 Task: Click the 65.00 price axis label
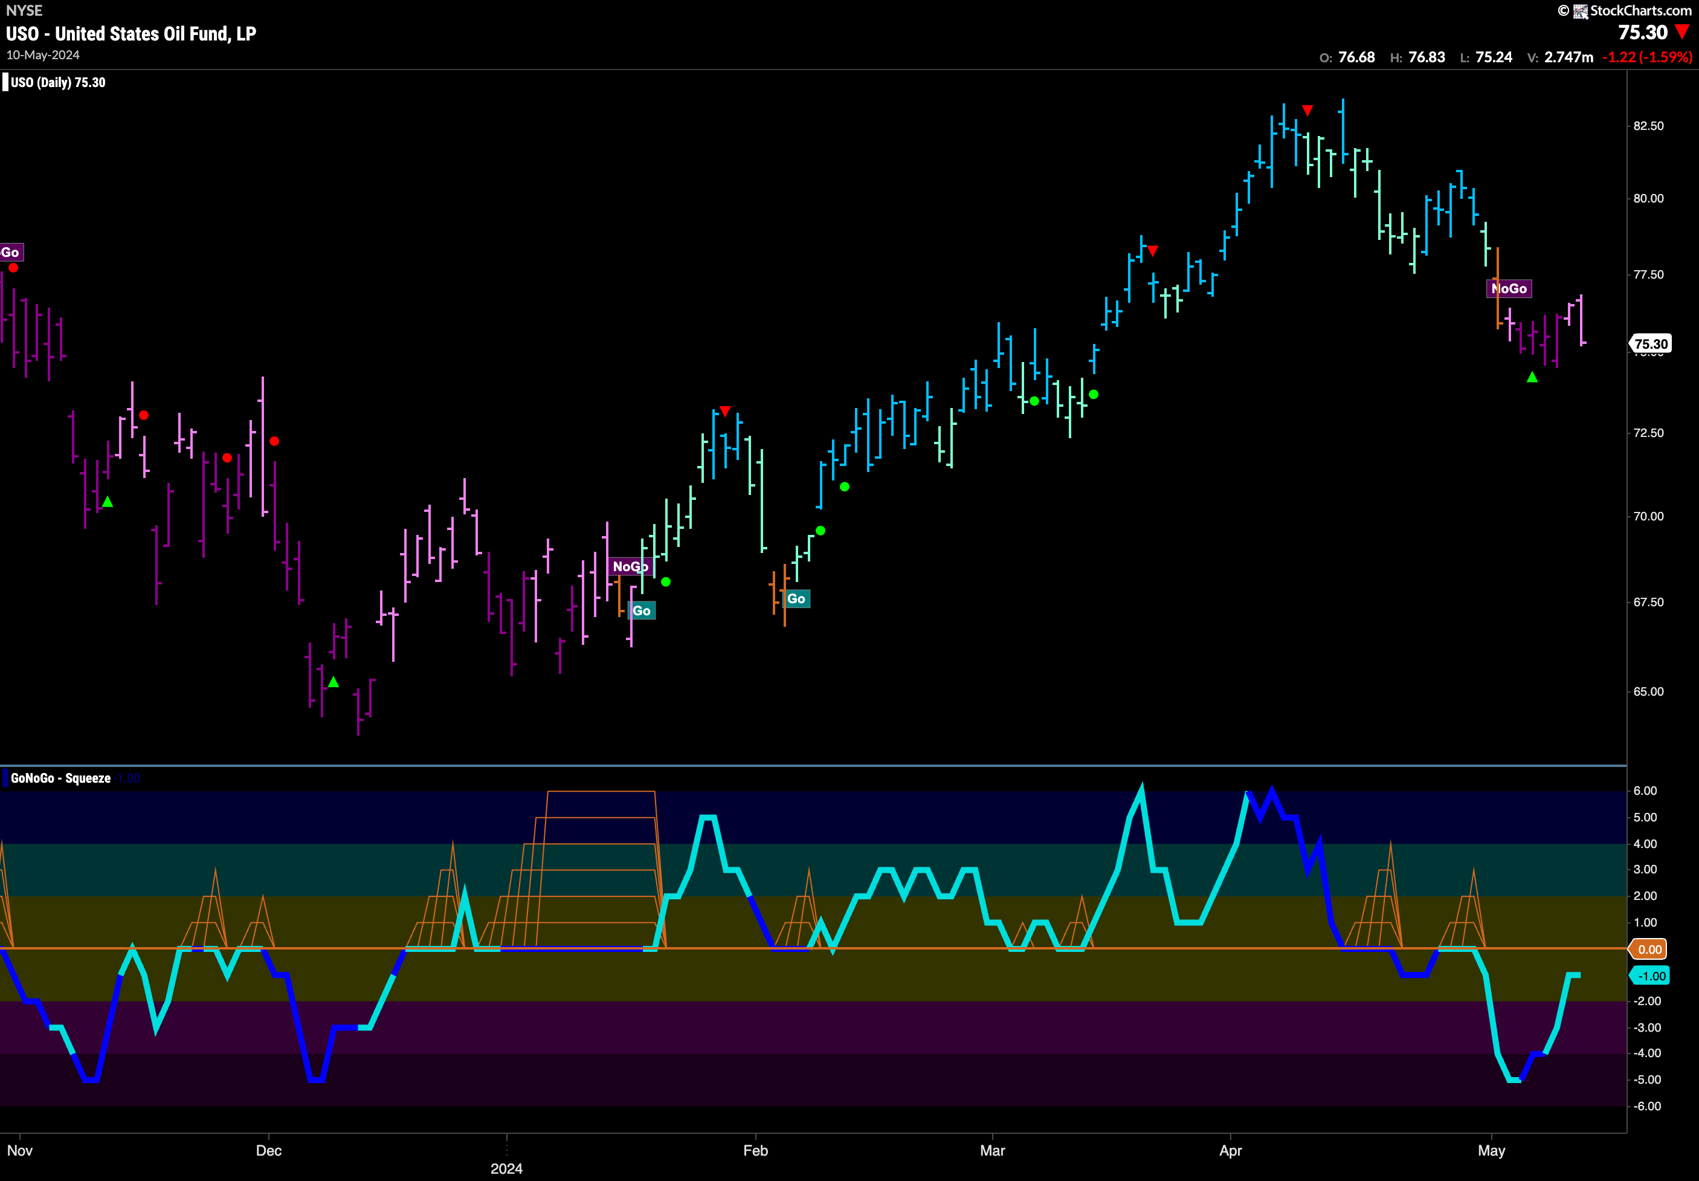(x=1649, y=691)
